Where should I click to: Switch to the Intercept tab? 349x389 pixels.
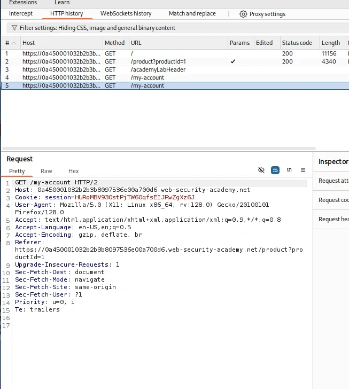pos(21,14)
